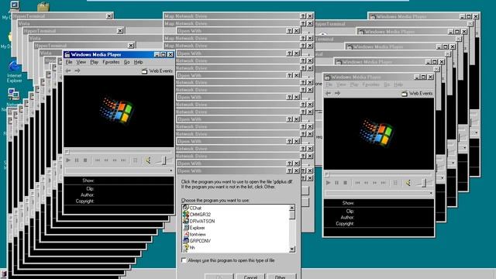Click the volume slider in the active Media Player
496x279 pixels.
point(164,160)
